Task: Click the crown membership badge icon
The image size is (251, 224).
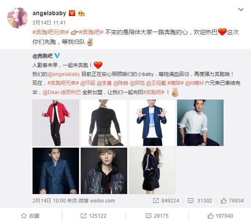Action: pos(81,13)
